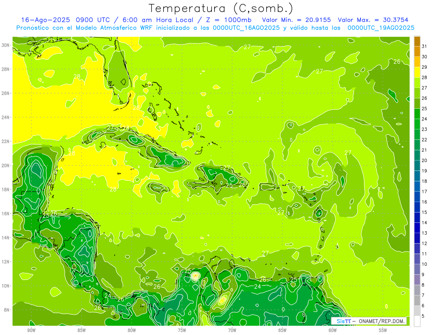The image size is (434, 335).
Task: Click the yellow legend swatch between 28 and 29
Action: [417, 72]
